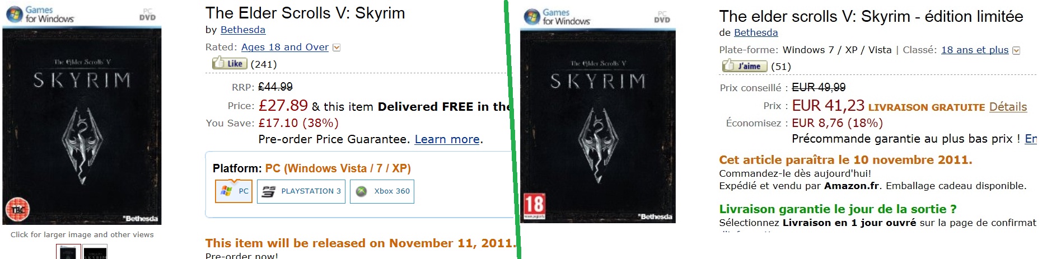Viewport: 1047px width, 259px height.
Task: Select the PC platform option
Action: click(x=234, y=191)
